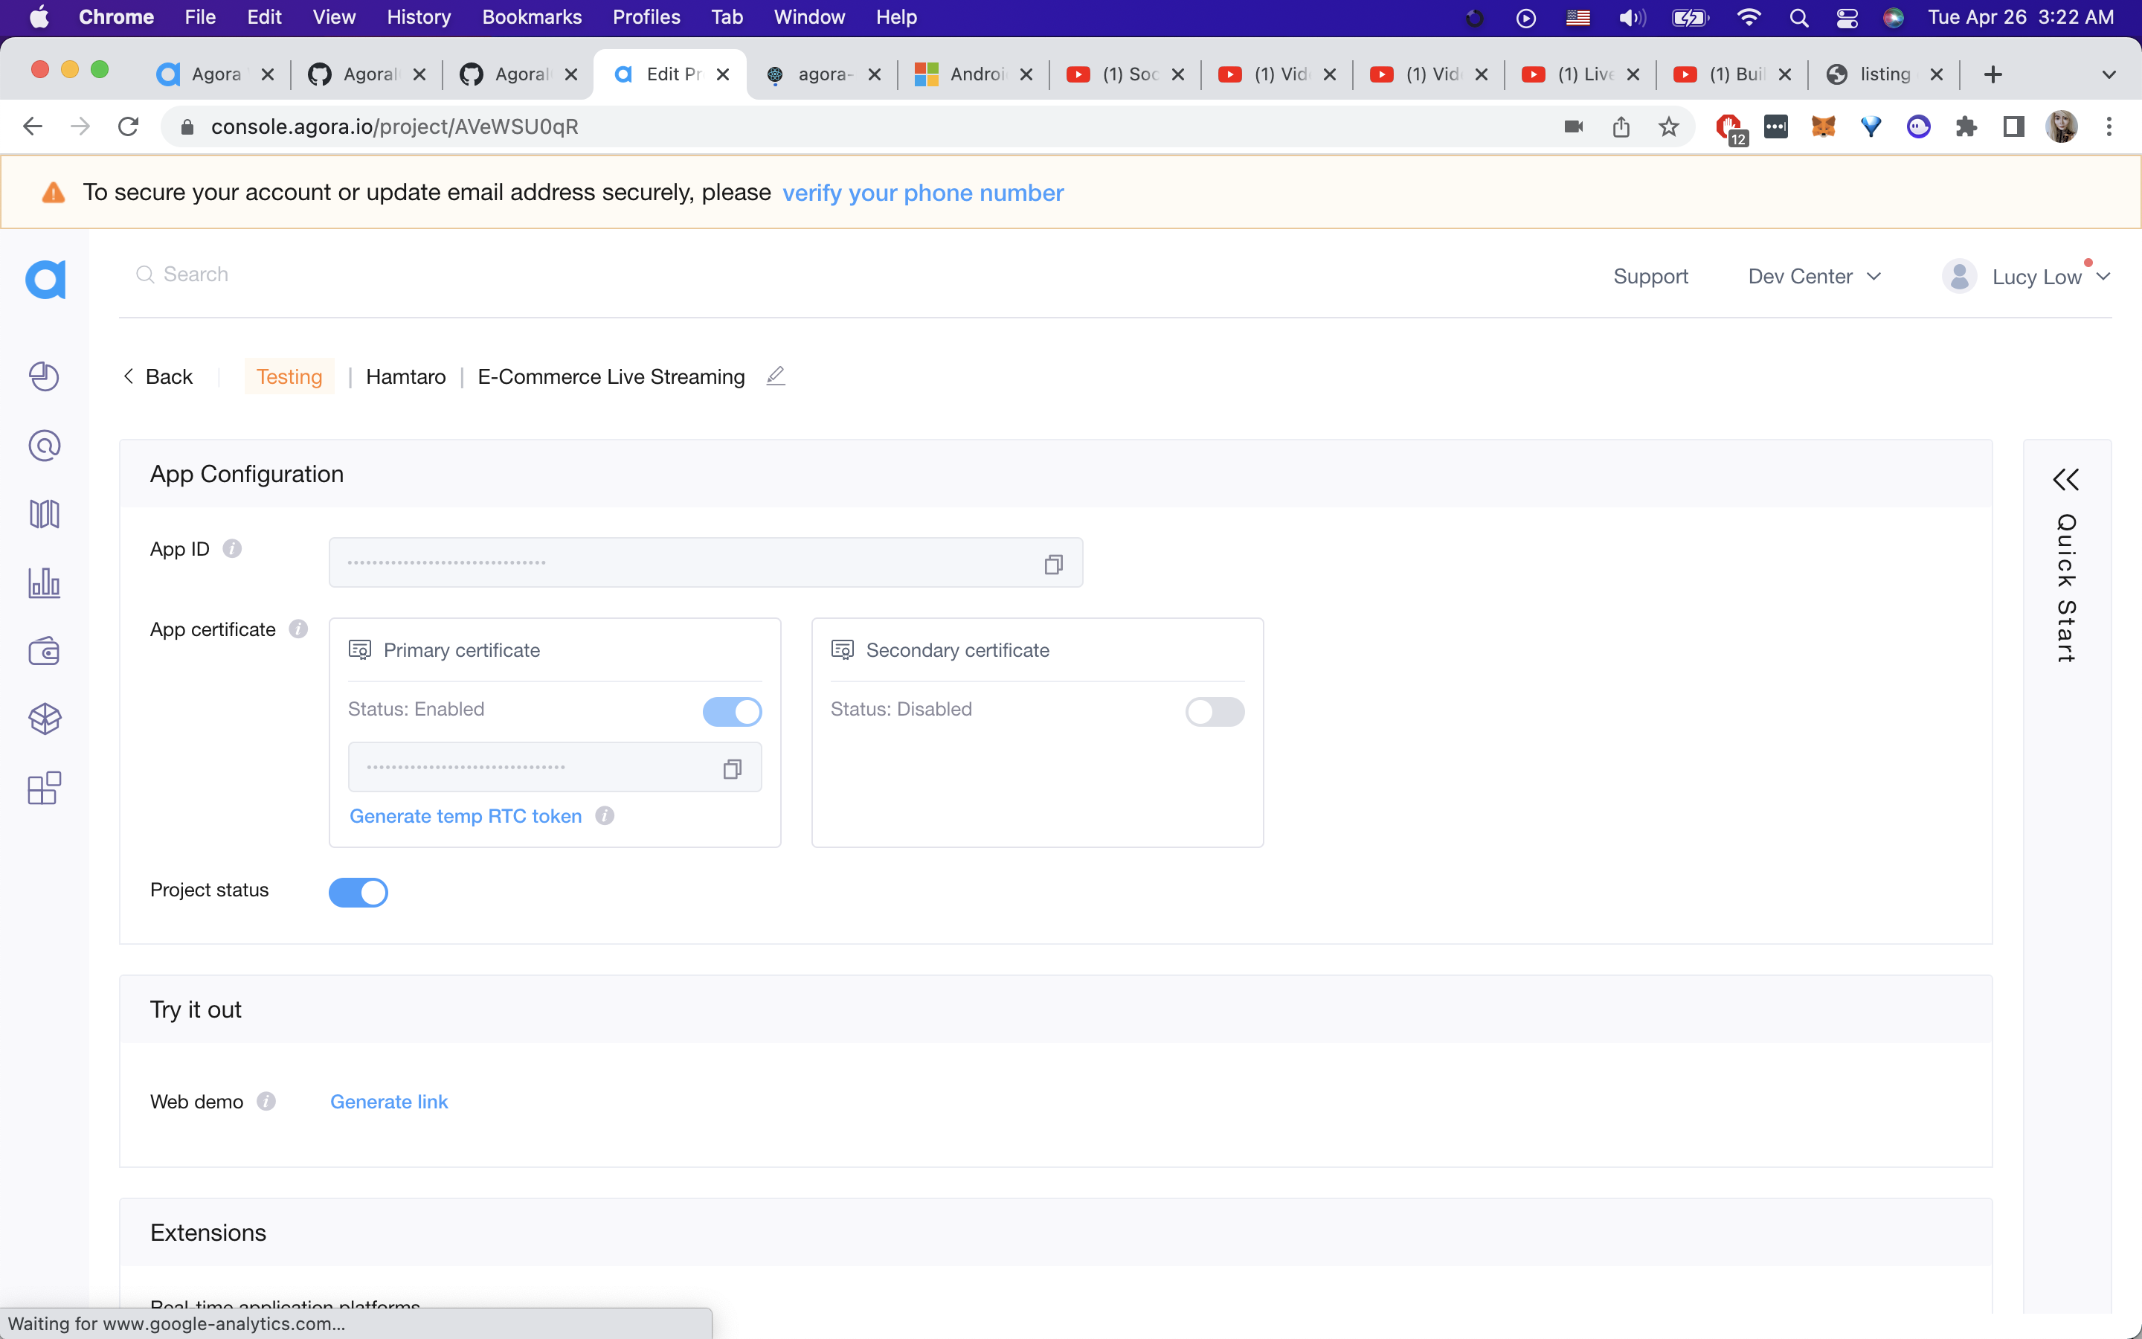Click Generate temp RTC token link
This screenshot has width=2142, height=1339.
pos(466,815)
